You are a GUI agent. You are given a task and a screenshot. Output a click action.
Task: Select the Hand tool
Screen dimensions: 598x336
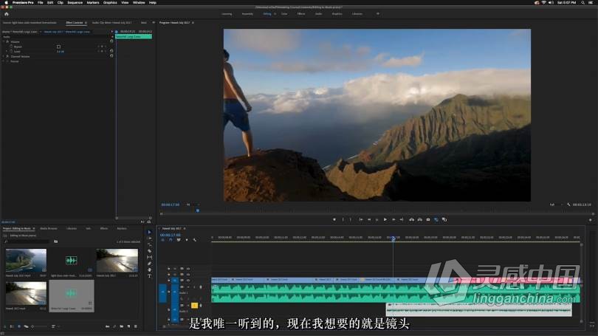click(149, 270)
